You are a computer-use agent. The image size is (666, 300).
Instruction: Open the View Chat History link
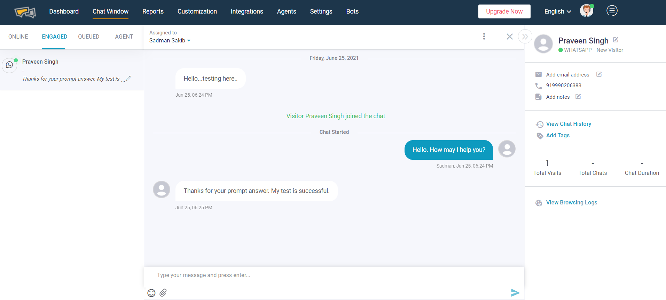tap(569, 124)
